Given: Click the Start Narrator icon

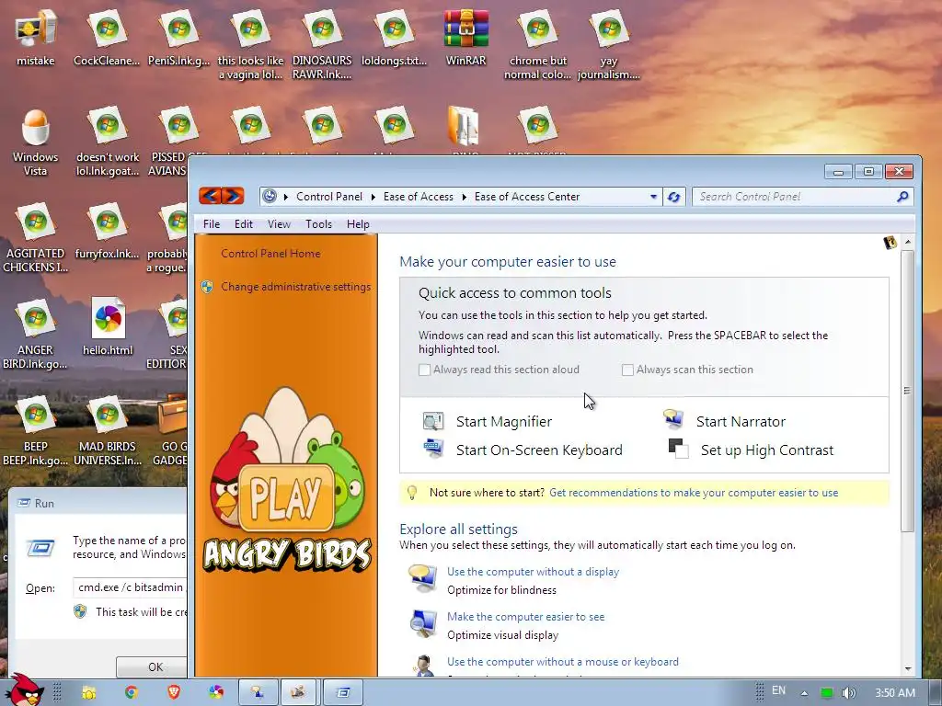Looking at the screenshot, I should [x=673, y=419].
